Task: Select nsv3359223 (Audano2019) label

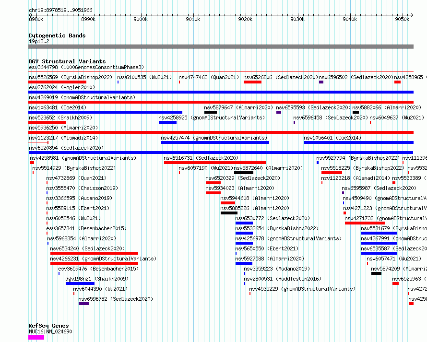Action: pos(277,269)
